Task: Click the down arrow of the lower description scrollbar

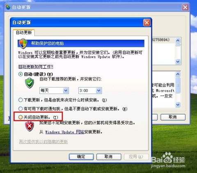Action: [178, 105]
